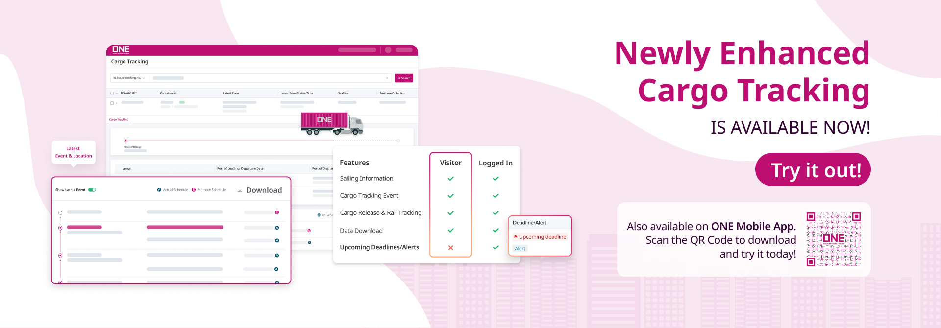Click the Visitor check for Cargo Release & Rail Tracking
The width and height of the screenshot is (941, 328).
[450, 213]
